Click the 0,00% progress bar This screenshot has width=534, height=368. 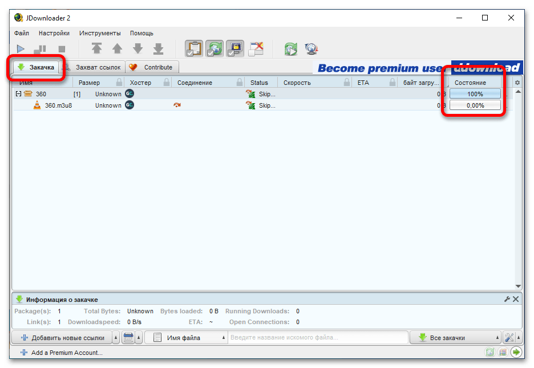(x=475, y=105)
